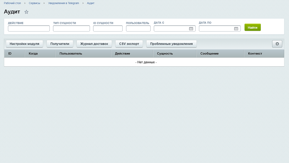Open Проблемные уведомления
The height and width of the screenshot is (163, 289).
click(x=171, y=44)
